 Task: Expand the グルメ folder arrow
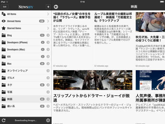(48, 78)
